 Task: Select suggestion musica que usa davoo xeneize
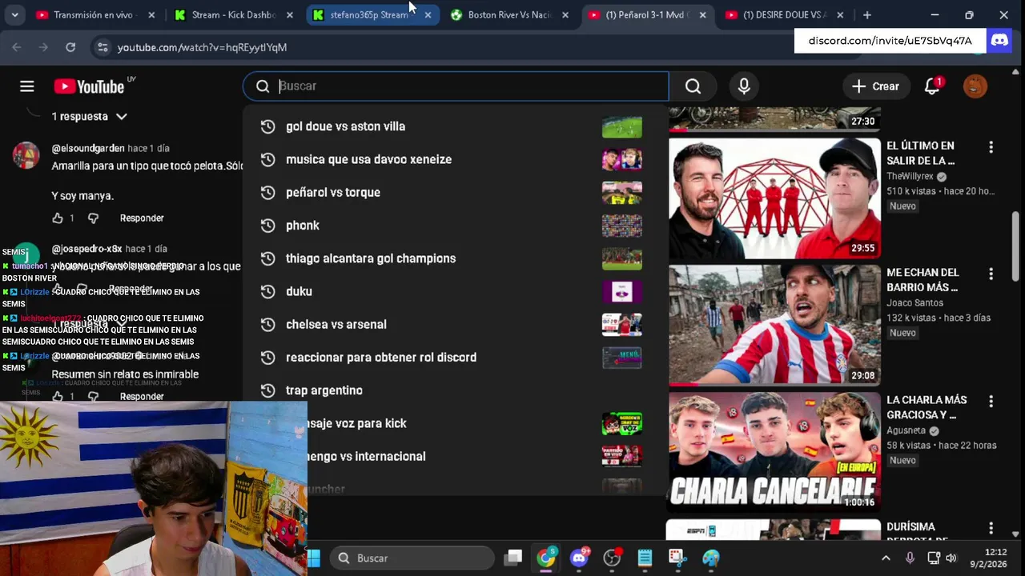click(455, 159)
